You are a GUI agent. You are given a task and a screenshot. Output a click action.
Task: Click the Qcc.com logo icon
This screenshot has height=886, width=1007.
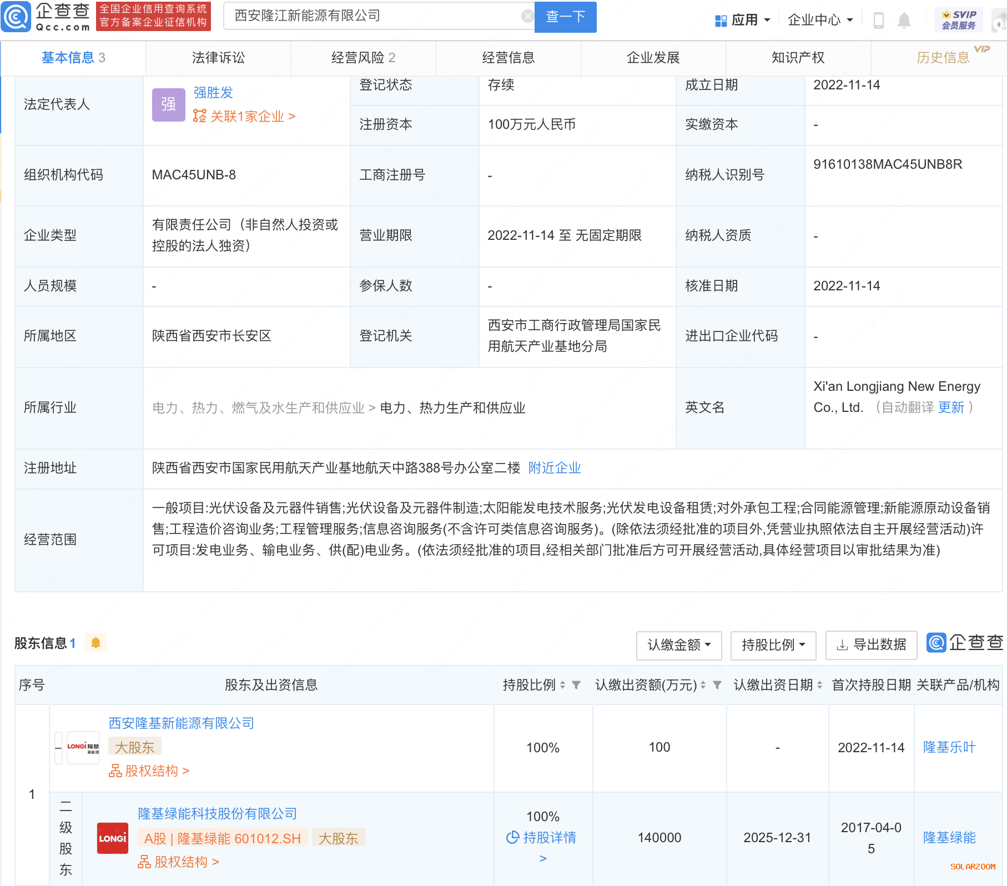[x=16, y=17]
